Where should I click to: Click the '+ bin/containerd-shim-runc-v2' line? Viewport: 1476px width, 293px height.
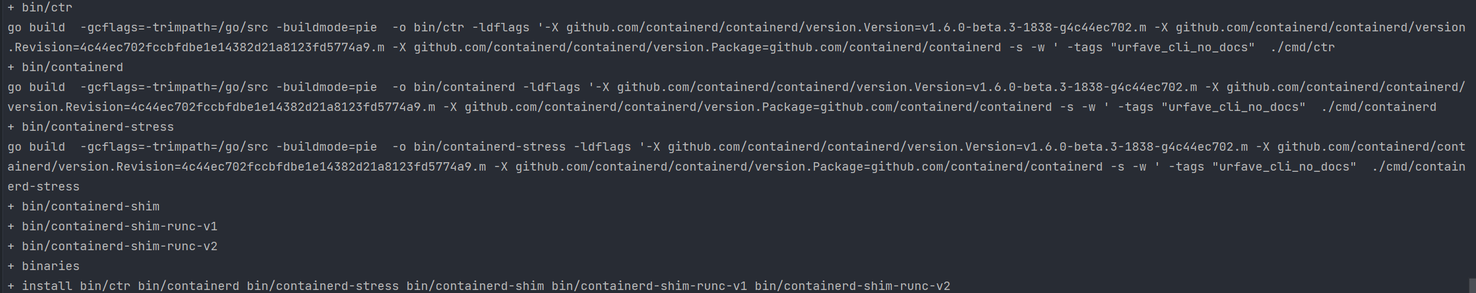point(112,247)
